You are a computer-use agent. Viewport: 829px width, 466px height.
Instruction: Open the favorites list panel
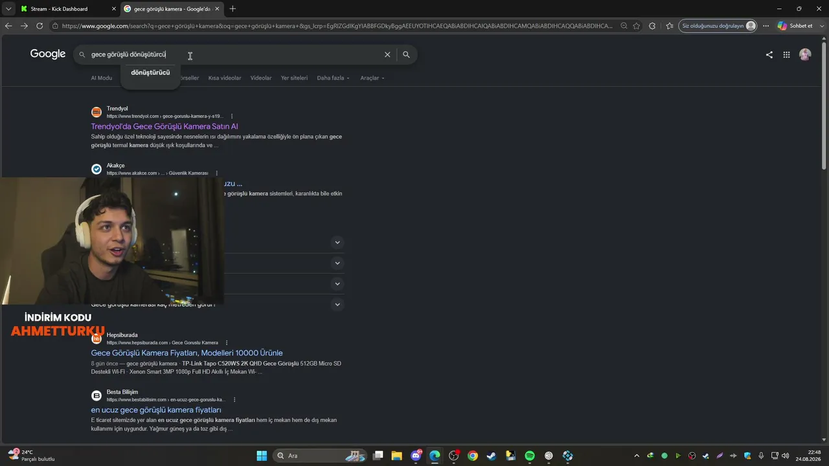(x=670, y=26)
